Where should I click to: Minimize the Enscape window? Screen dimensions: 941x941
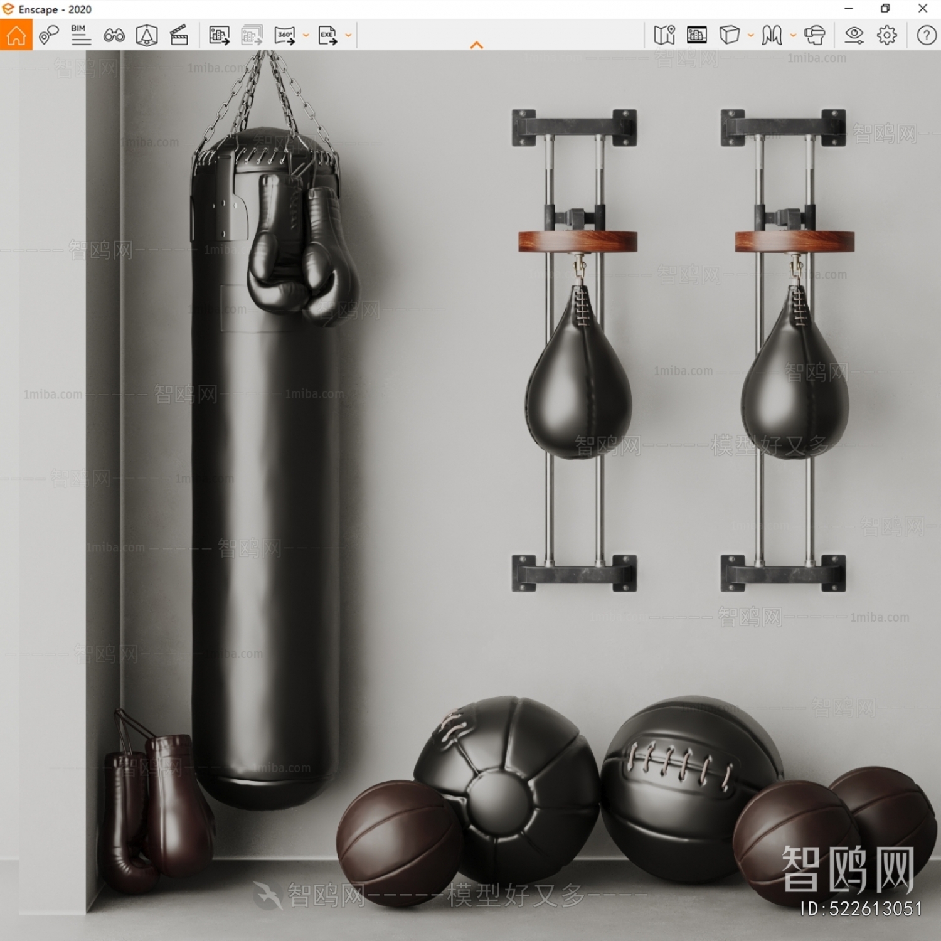[x=849, y=9]
